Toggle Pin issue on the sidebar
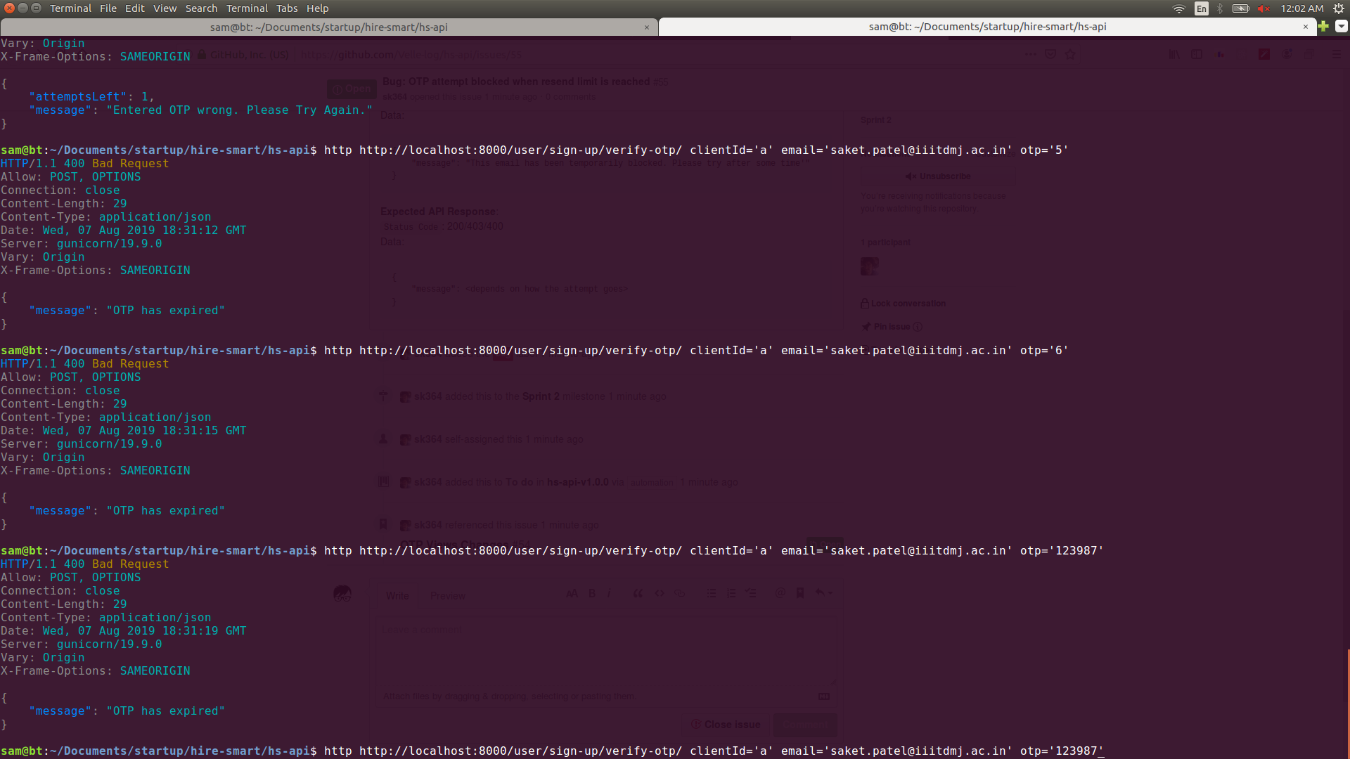This screenshot has width=1350, height=759. click(890, 326)
